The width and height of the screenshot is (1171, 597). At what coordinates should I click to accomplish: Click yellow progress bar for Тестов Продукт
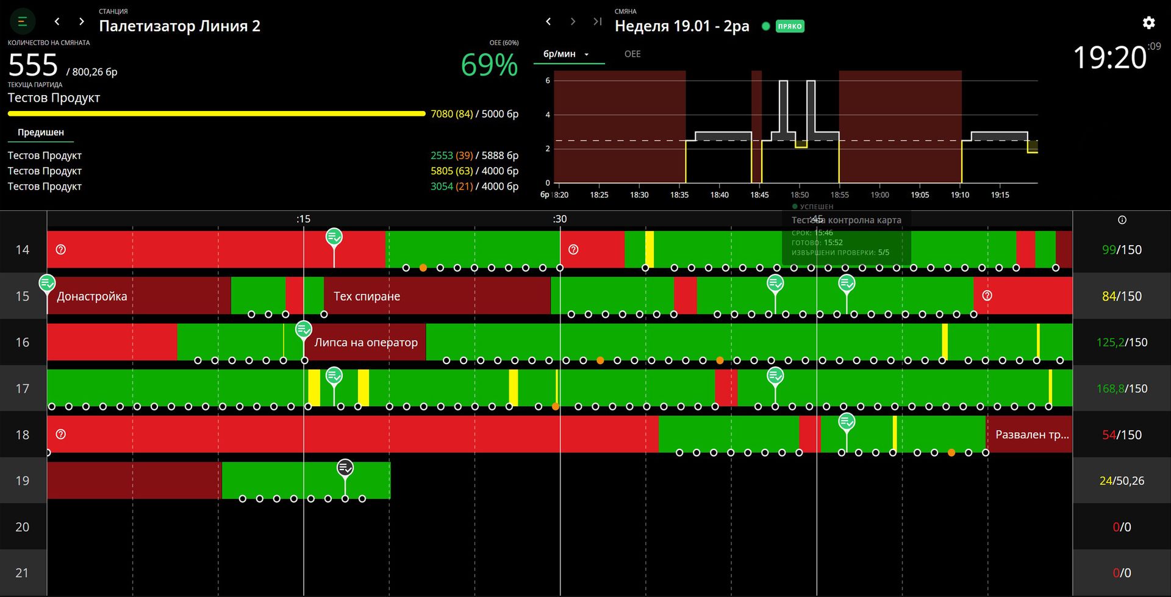point(217,113)
